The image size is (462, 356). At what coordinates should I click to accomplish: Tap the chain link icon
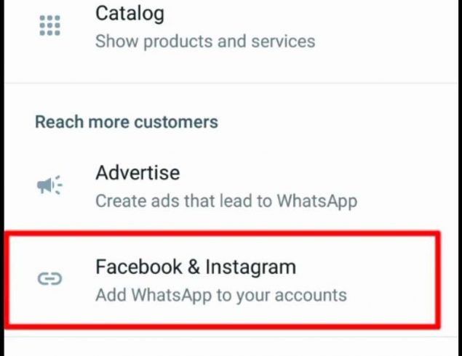pyautogui.click(x=49, y=278)
